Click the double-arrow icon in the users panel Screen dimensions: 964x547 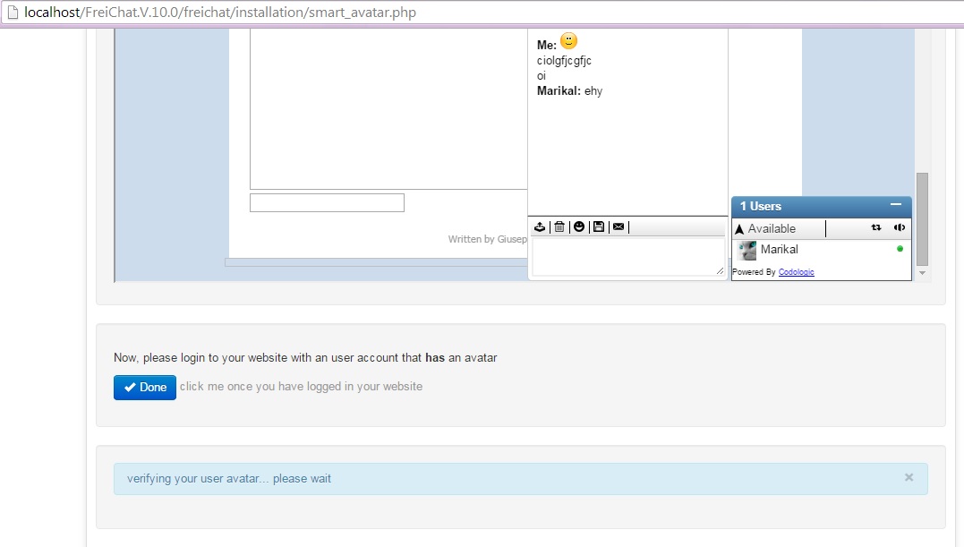coord(876,227)
